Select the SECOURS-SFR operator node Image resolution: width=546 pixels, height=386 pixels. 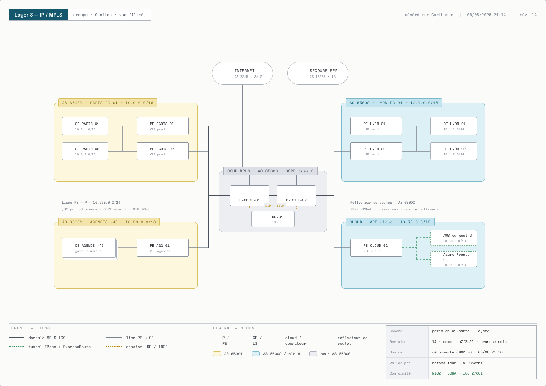pos(318,73)
